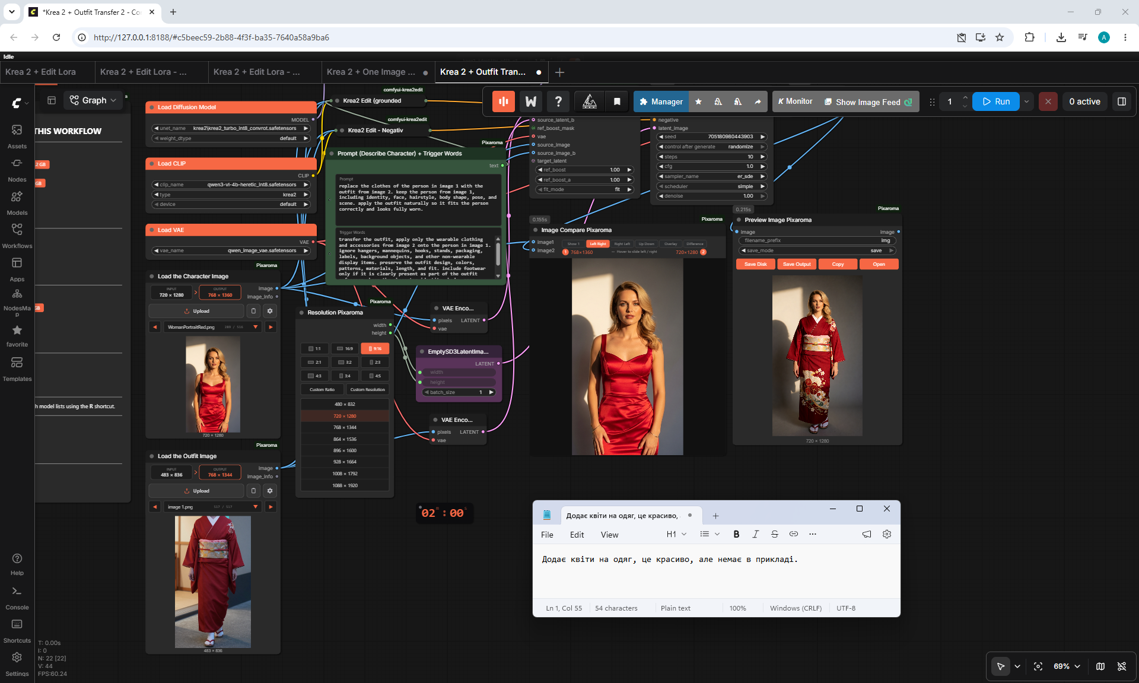Open the Manager button
This screenshot has width=1139, height=683.
coord(661,101)
